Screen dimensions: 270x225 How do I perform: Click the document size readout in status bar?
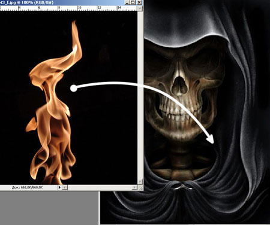(28, 187)
